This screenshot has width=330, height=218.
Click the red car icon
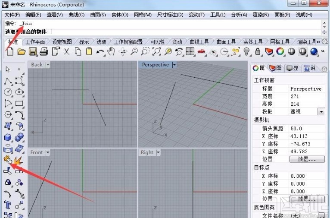[x=202, y=51]
